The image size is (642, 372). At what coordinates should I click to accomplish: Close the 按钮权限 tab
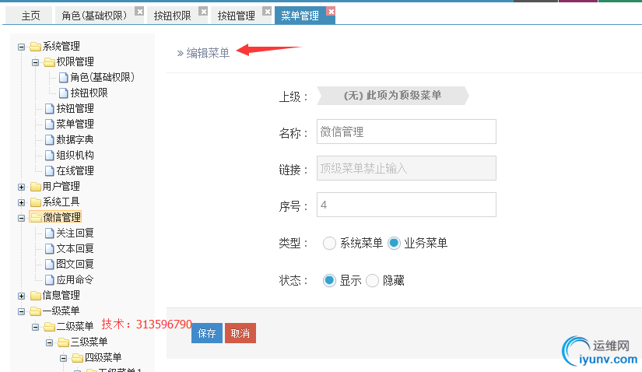203,12
